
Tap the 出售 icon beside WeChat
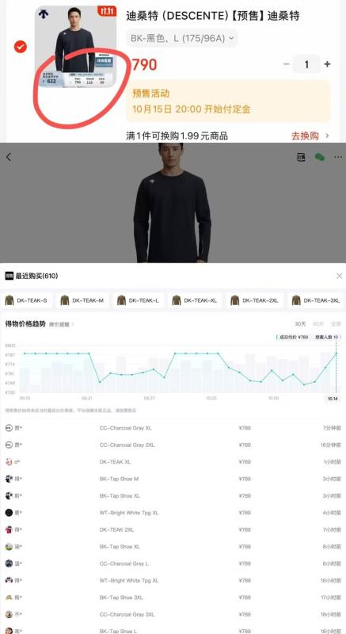coord(301,157)
